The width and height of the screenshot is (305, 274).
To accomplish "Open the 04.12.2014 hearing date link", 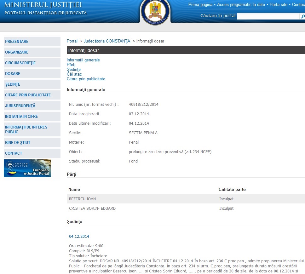I will click(x=79, y=236).
